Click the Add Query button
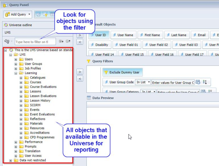 click(16, 14)
